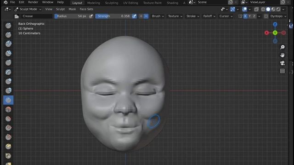Expand the Brush settings dropdown
Image resolution: width=294 pixels, height=165 pixels.
tap(158, 16)
